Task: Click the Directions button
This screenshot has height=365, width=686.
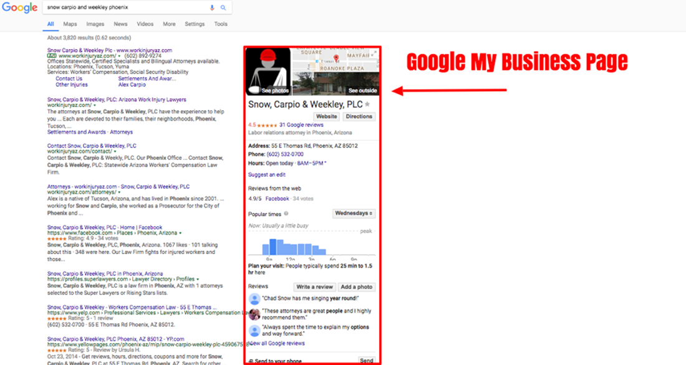Action: (x=359, y=116)
